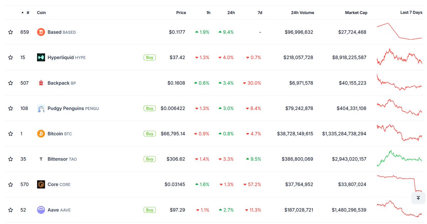Open the Bittensor TAO link
Viewport: 427px width, 224px height.
(62, 159)
